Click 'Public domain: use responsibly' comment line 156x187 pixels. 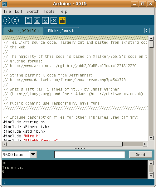click(x=51, y=103)
